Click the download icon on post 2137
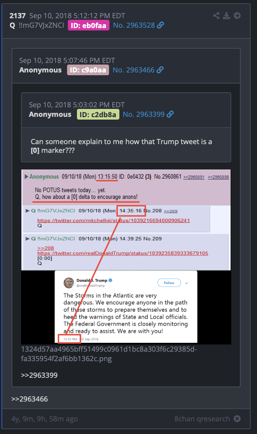This screenshot has width=257, height=434. pos(226,15)
